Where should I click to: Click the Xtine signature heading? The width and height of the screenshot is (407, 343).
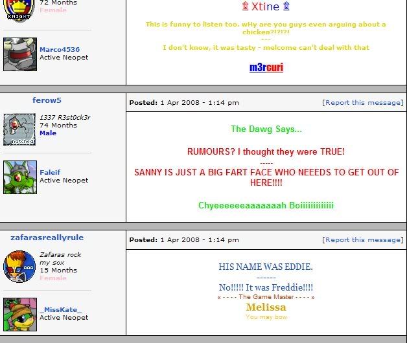point(265,6)
